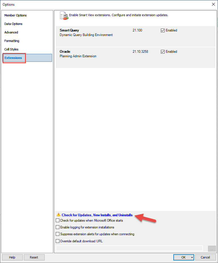Enable logging for extension installations
218x263 pixels.
(58, 227)
